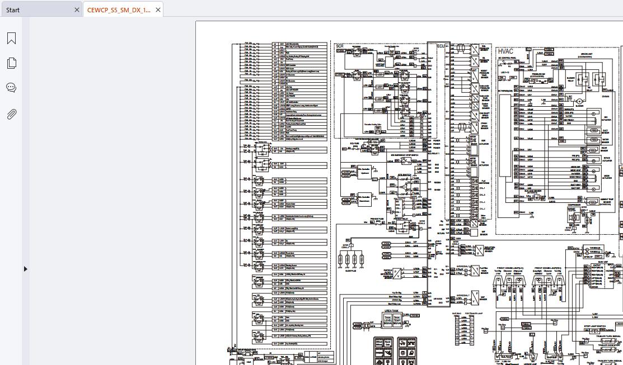Click the TANK TEMP SIGNAL box

(397, 321)
